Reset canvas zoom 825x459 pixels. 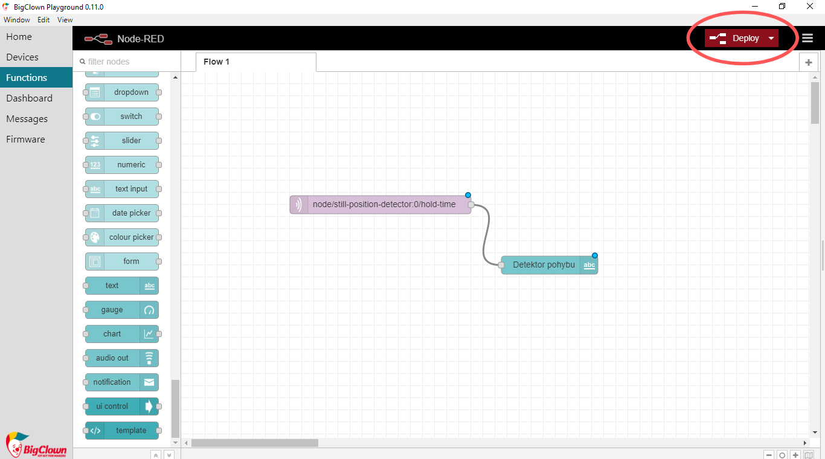point(782,455)
